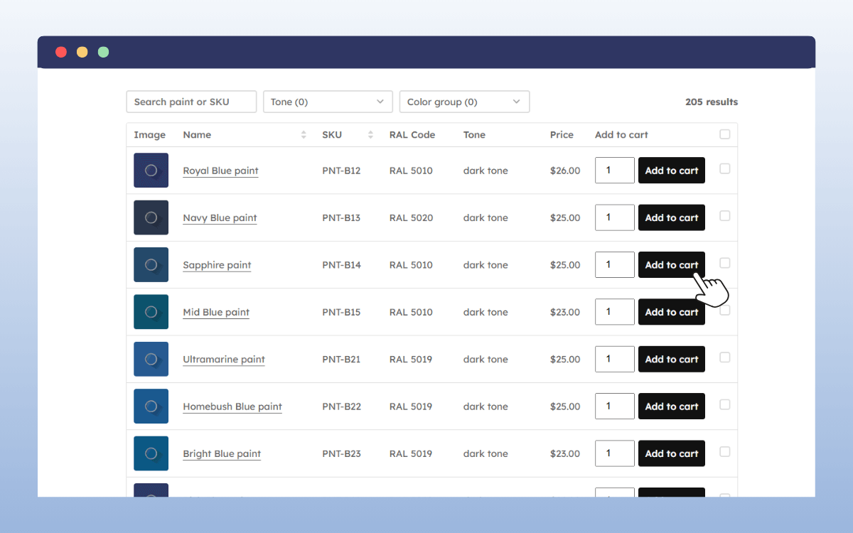Add Sapphire paint to cart

[x=671, y=265]
